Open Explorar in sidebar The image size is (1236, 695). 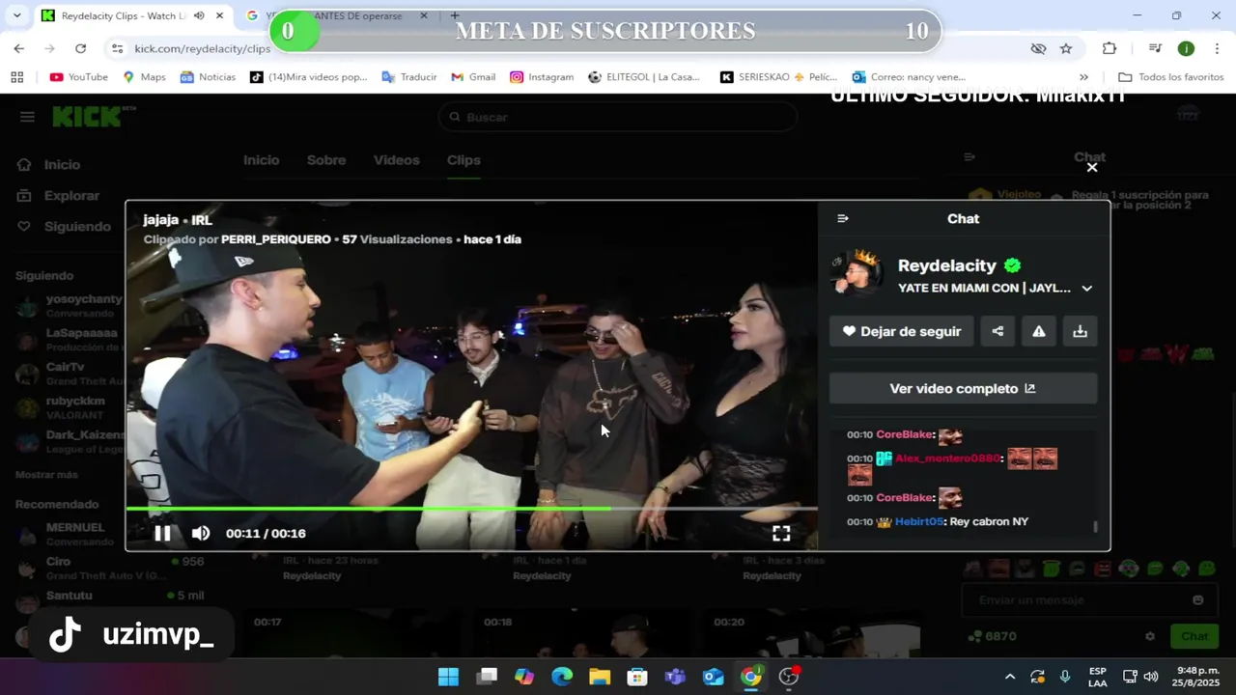71,195
